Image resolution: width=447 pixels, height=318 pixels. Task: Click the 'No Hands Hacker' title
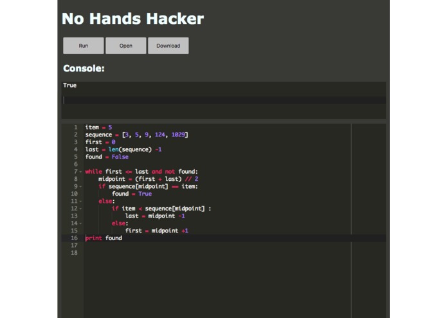(133, 19)
